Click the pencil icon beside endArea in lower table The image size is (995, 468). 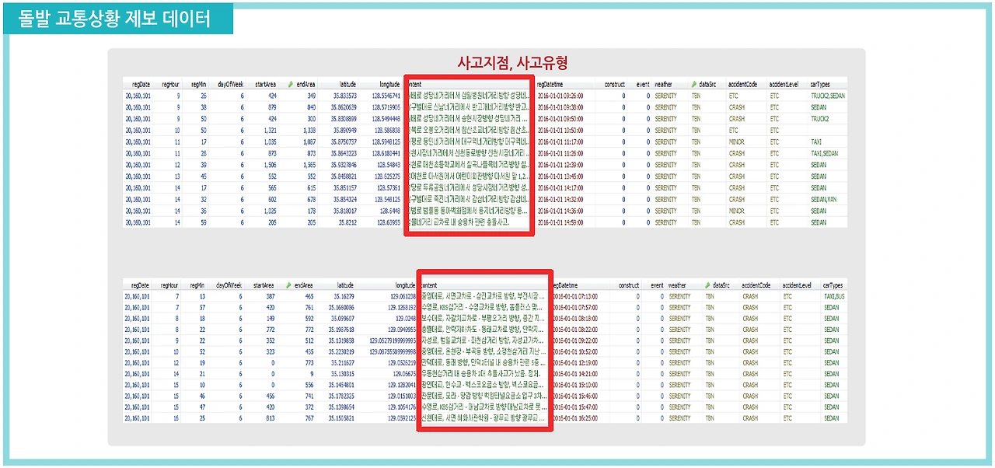[289, 286]
